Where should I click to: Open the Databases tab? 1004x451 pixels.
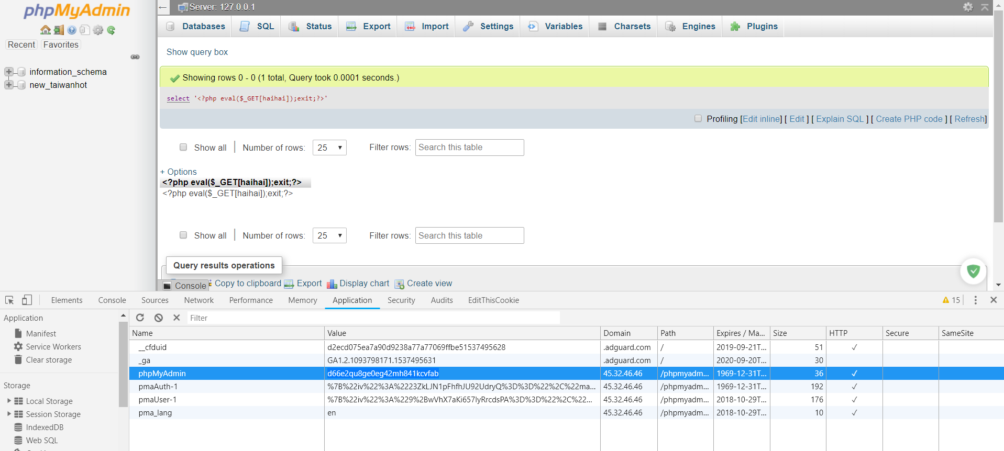pos(195,26)
